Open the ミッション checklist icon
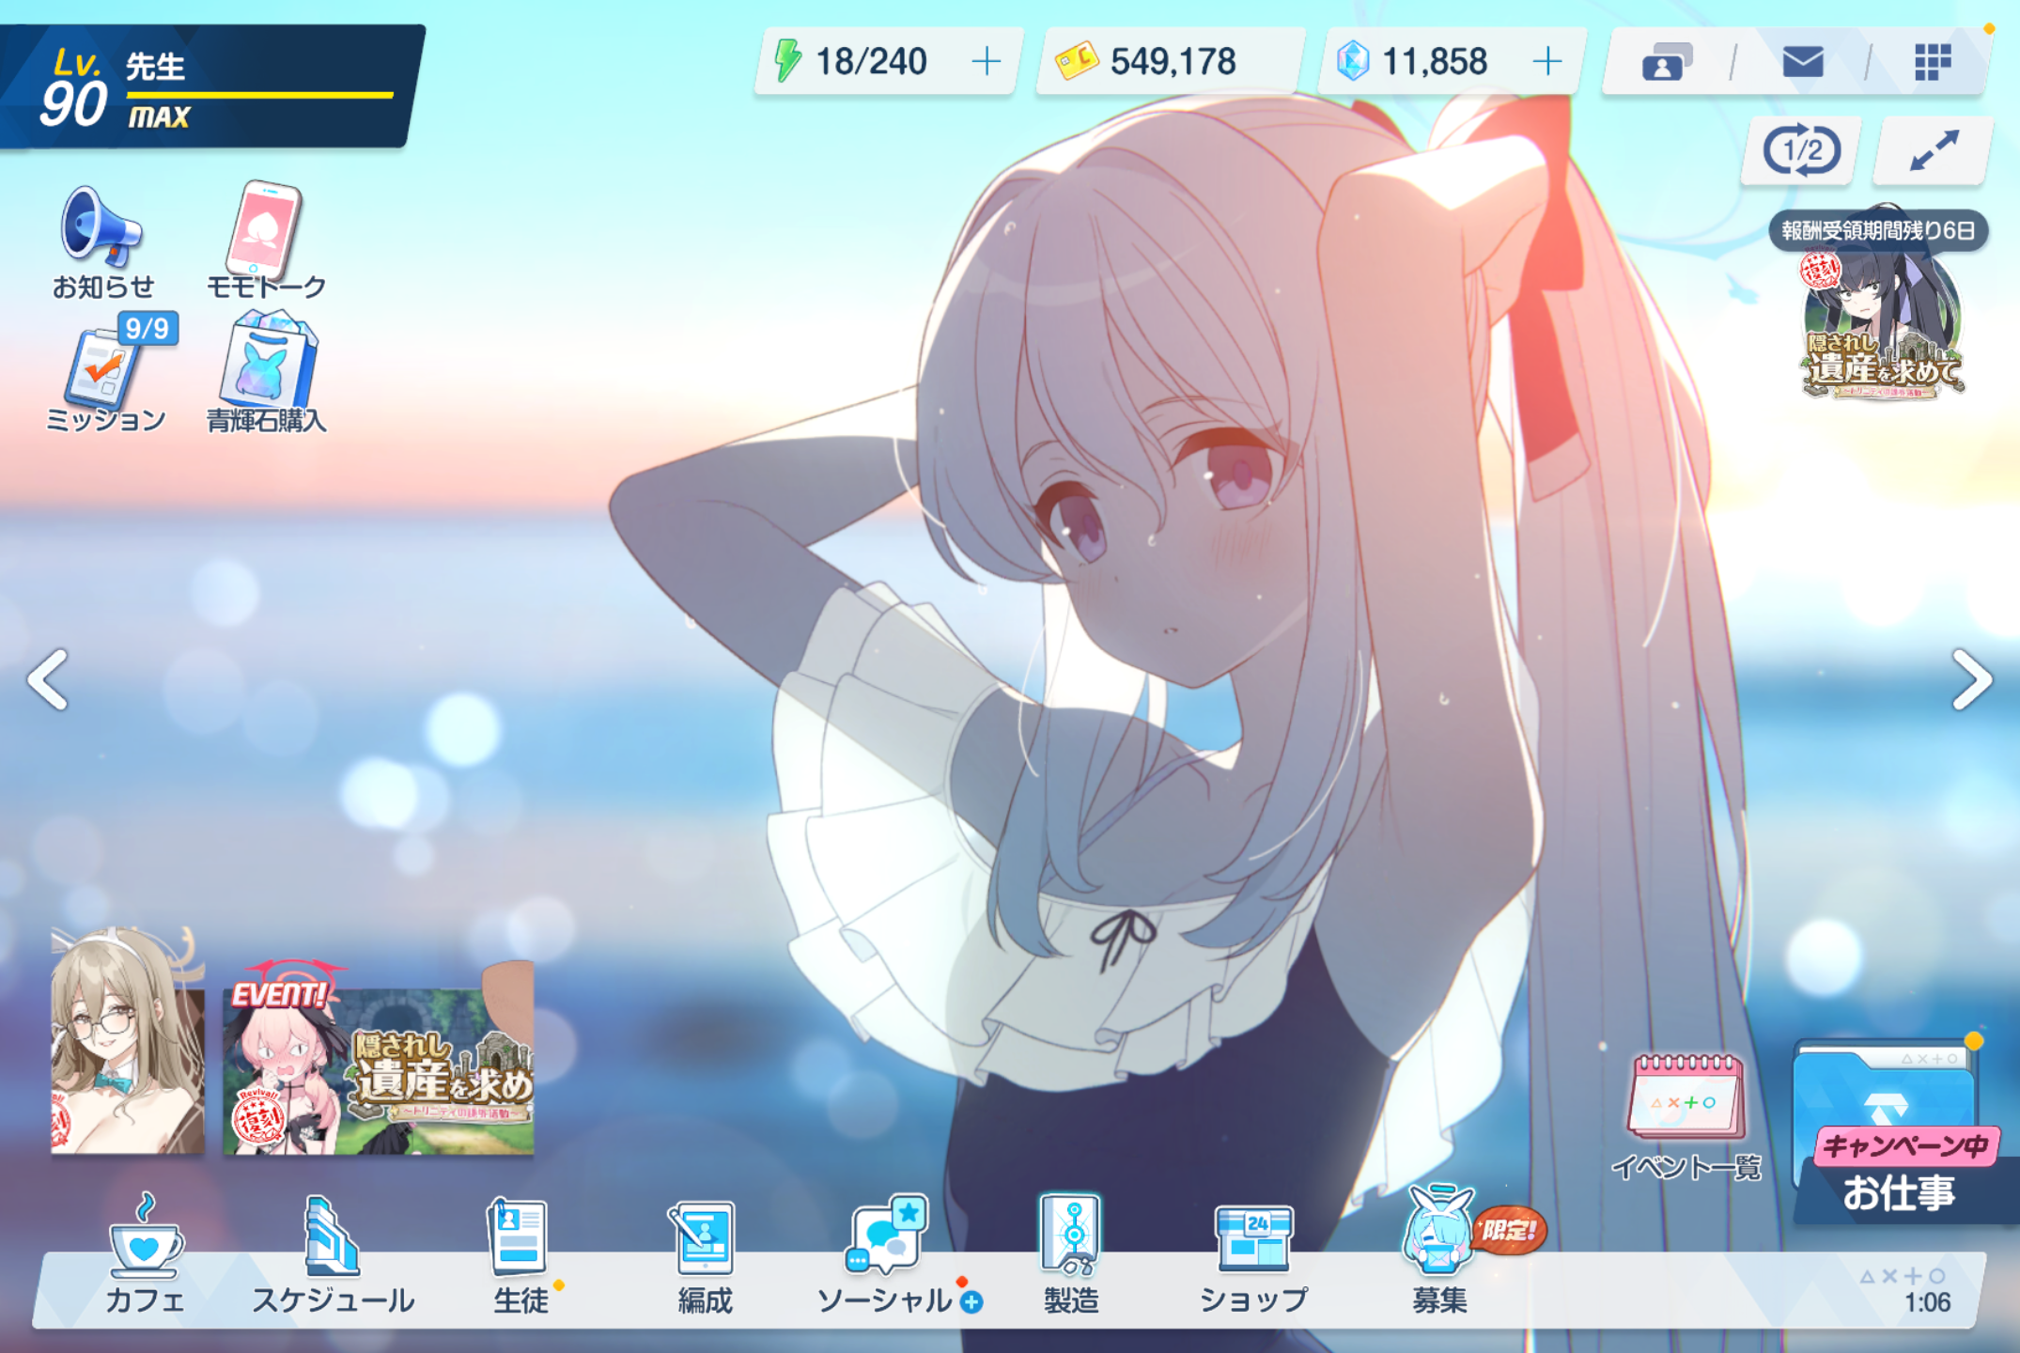The height and width of the screenshot is (1353, 2020). [105, 374]
